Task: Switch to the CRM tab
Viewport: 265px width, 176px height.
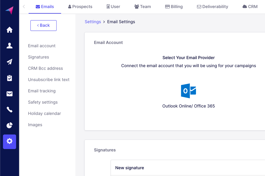Action: 250,7
